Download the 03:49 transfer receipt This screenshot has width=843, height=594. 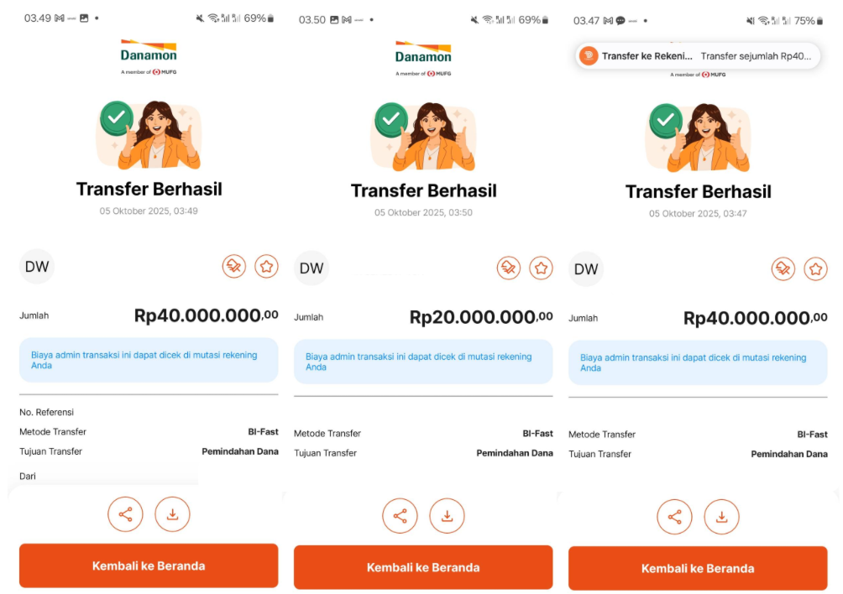pyautogui.click(x=172, y=514)
